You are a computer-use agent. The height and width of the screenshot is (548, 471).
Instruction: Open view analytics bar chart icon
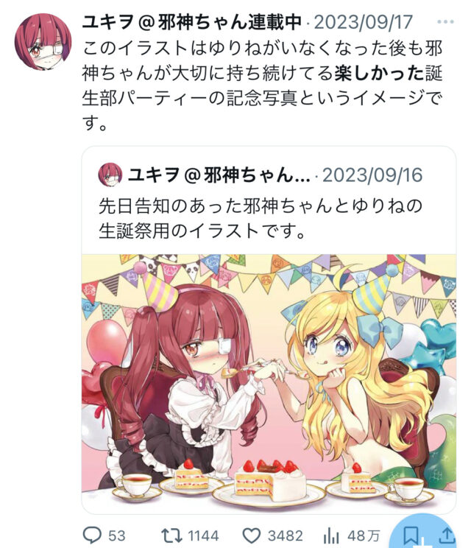pos(330,535)
